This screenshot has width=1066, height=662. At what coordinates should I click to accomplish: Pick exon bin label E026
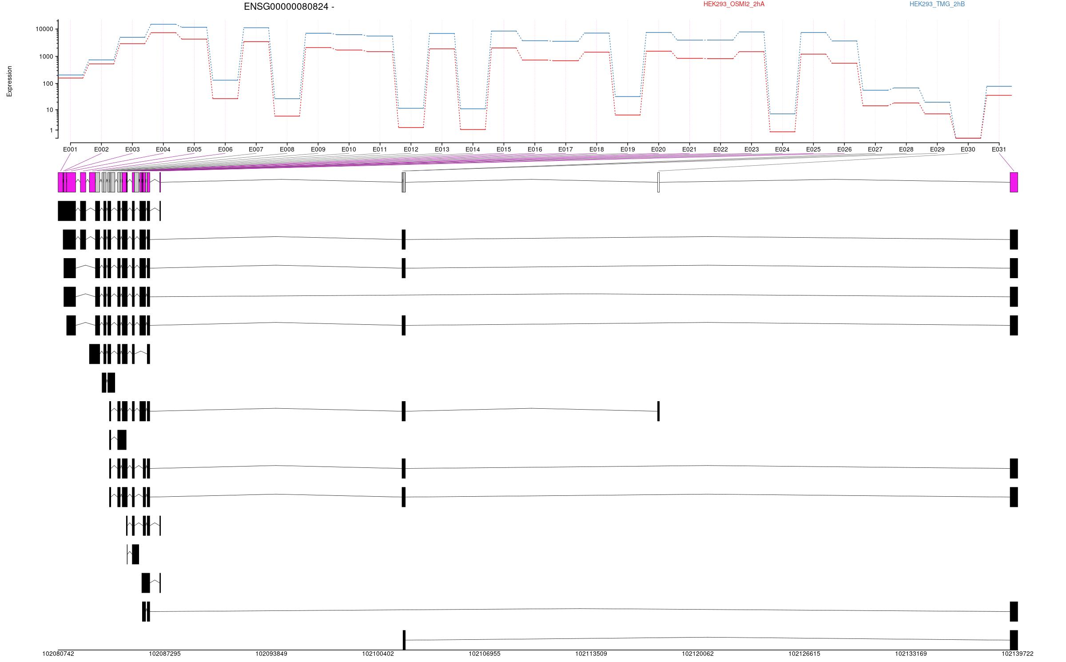844,150
